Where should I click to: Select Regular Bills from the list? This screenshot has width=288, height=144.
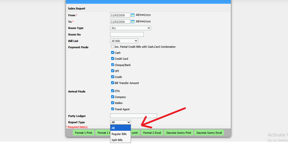(x=119, y=134)
